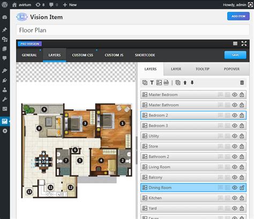Image resolution: width=254 pixels, height=219 pixels.
Task: Open the Media library from the sidebar
Action: point(5,39)
